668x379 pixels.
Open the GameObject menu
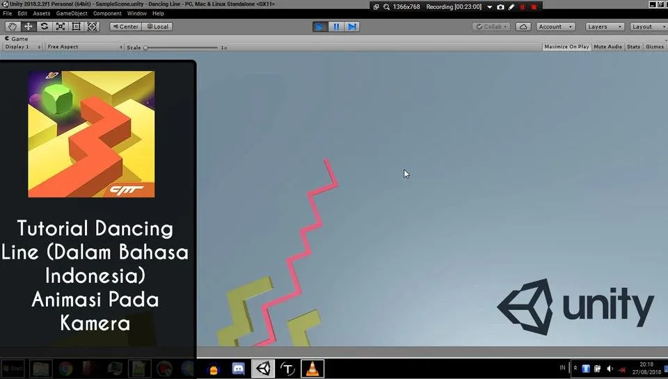72,13
